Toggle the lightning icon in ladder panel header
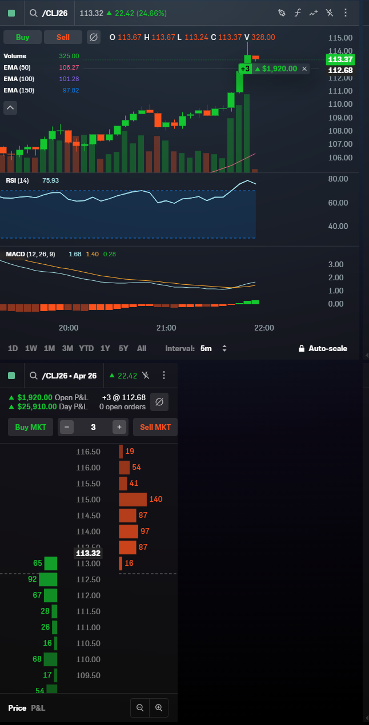 point(146,375)
